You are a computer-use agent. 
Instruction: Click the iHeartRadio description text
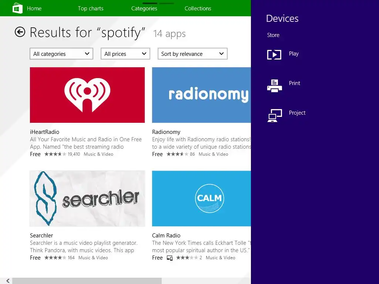[x=86, y=143]
